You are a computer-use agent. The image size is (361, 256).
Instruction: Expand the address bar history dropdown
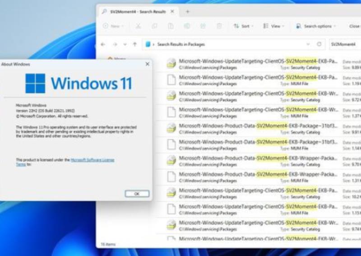[308, 44]
